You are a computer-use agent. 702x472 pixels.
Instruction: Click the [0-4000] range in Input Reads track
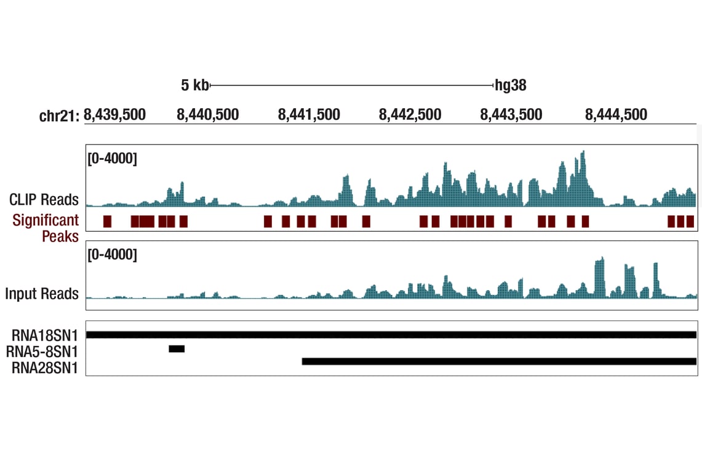click(x=112, y=254)
